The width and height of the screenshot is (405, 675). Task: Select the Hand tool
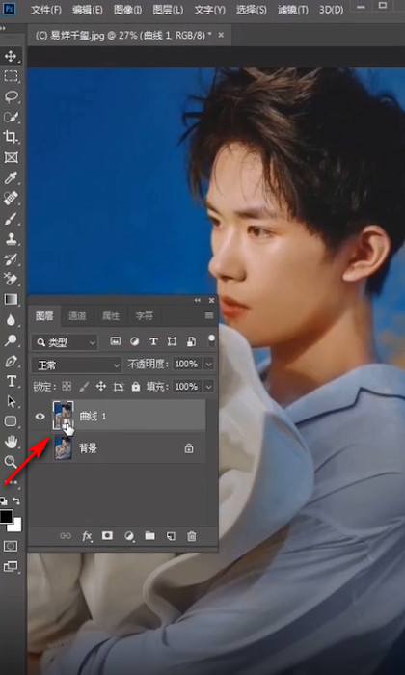(x=11, y=442)
